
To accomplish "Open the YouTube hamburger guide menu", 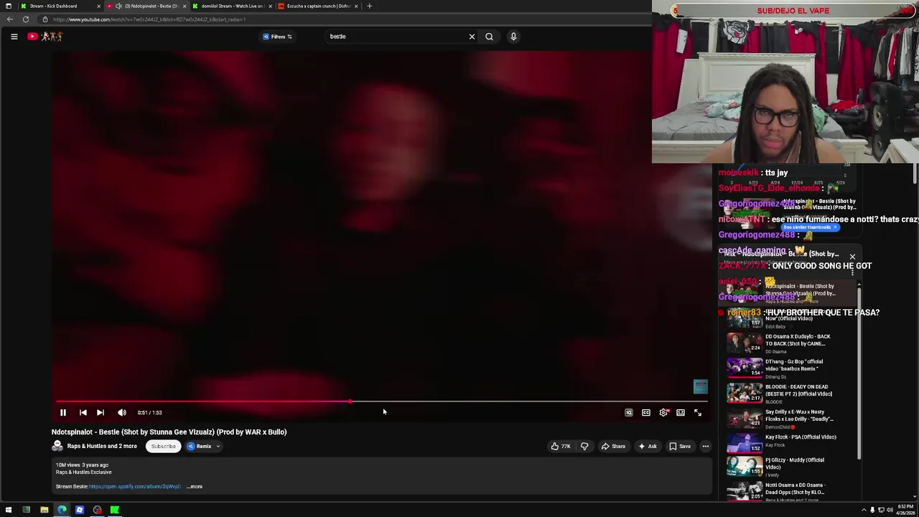I will pyautogui.click(x=14, y=36).
